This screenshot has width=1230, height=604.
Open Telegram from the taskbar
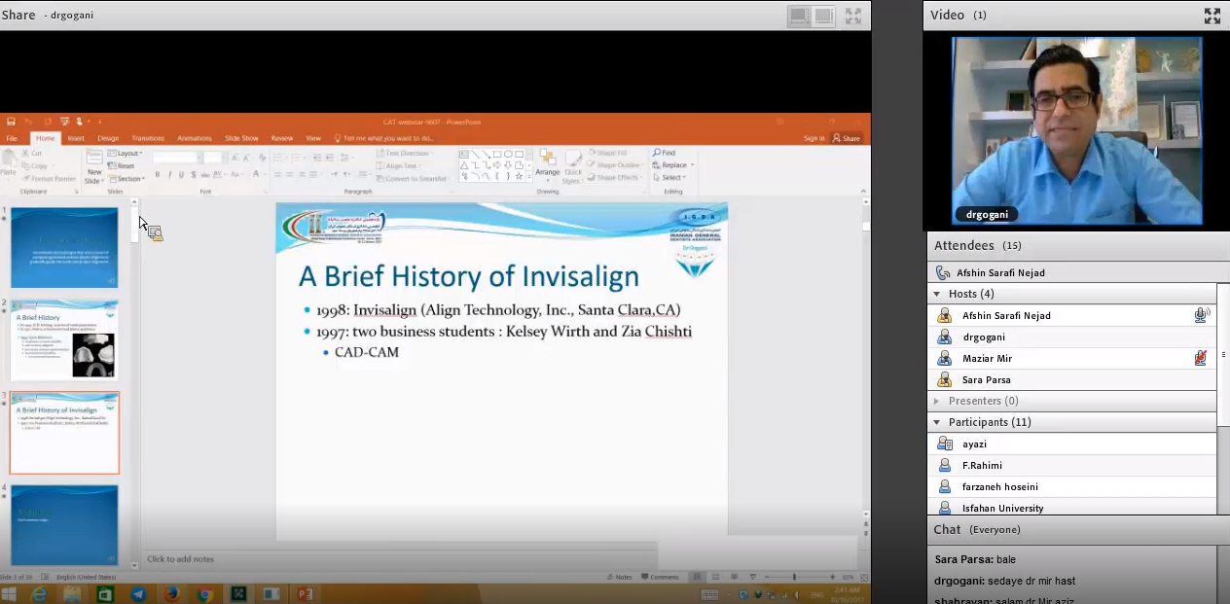tap(138, 594)
